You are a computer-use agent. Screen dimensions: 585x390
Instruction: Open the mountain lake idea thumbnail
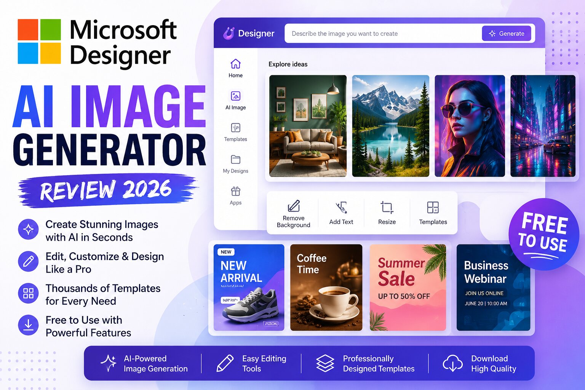(x=390, y=126)
